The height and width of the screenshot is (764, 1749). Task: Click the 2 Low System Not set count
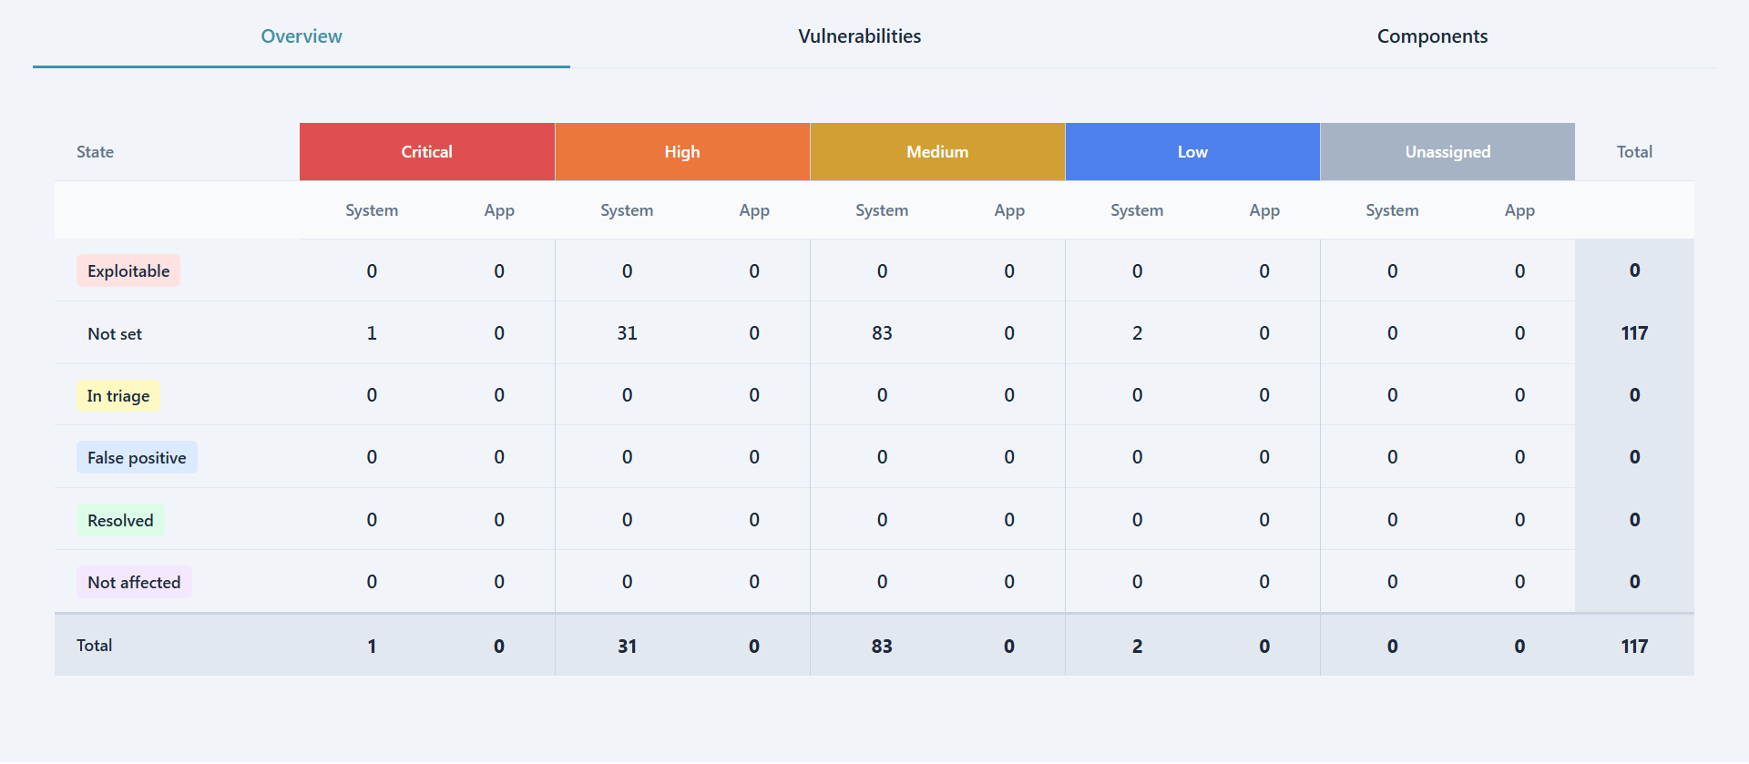click(x=1137, y=333)
